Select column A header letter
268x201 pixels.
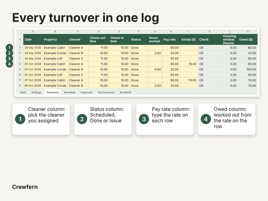click(x=33, y=31)
